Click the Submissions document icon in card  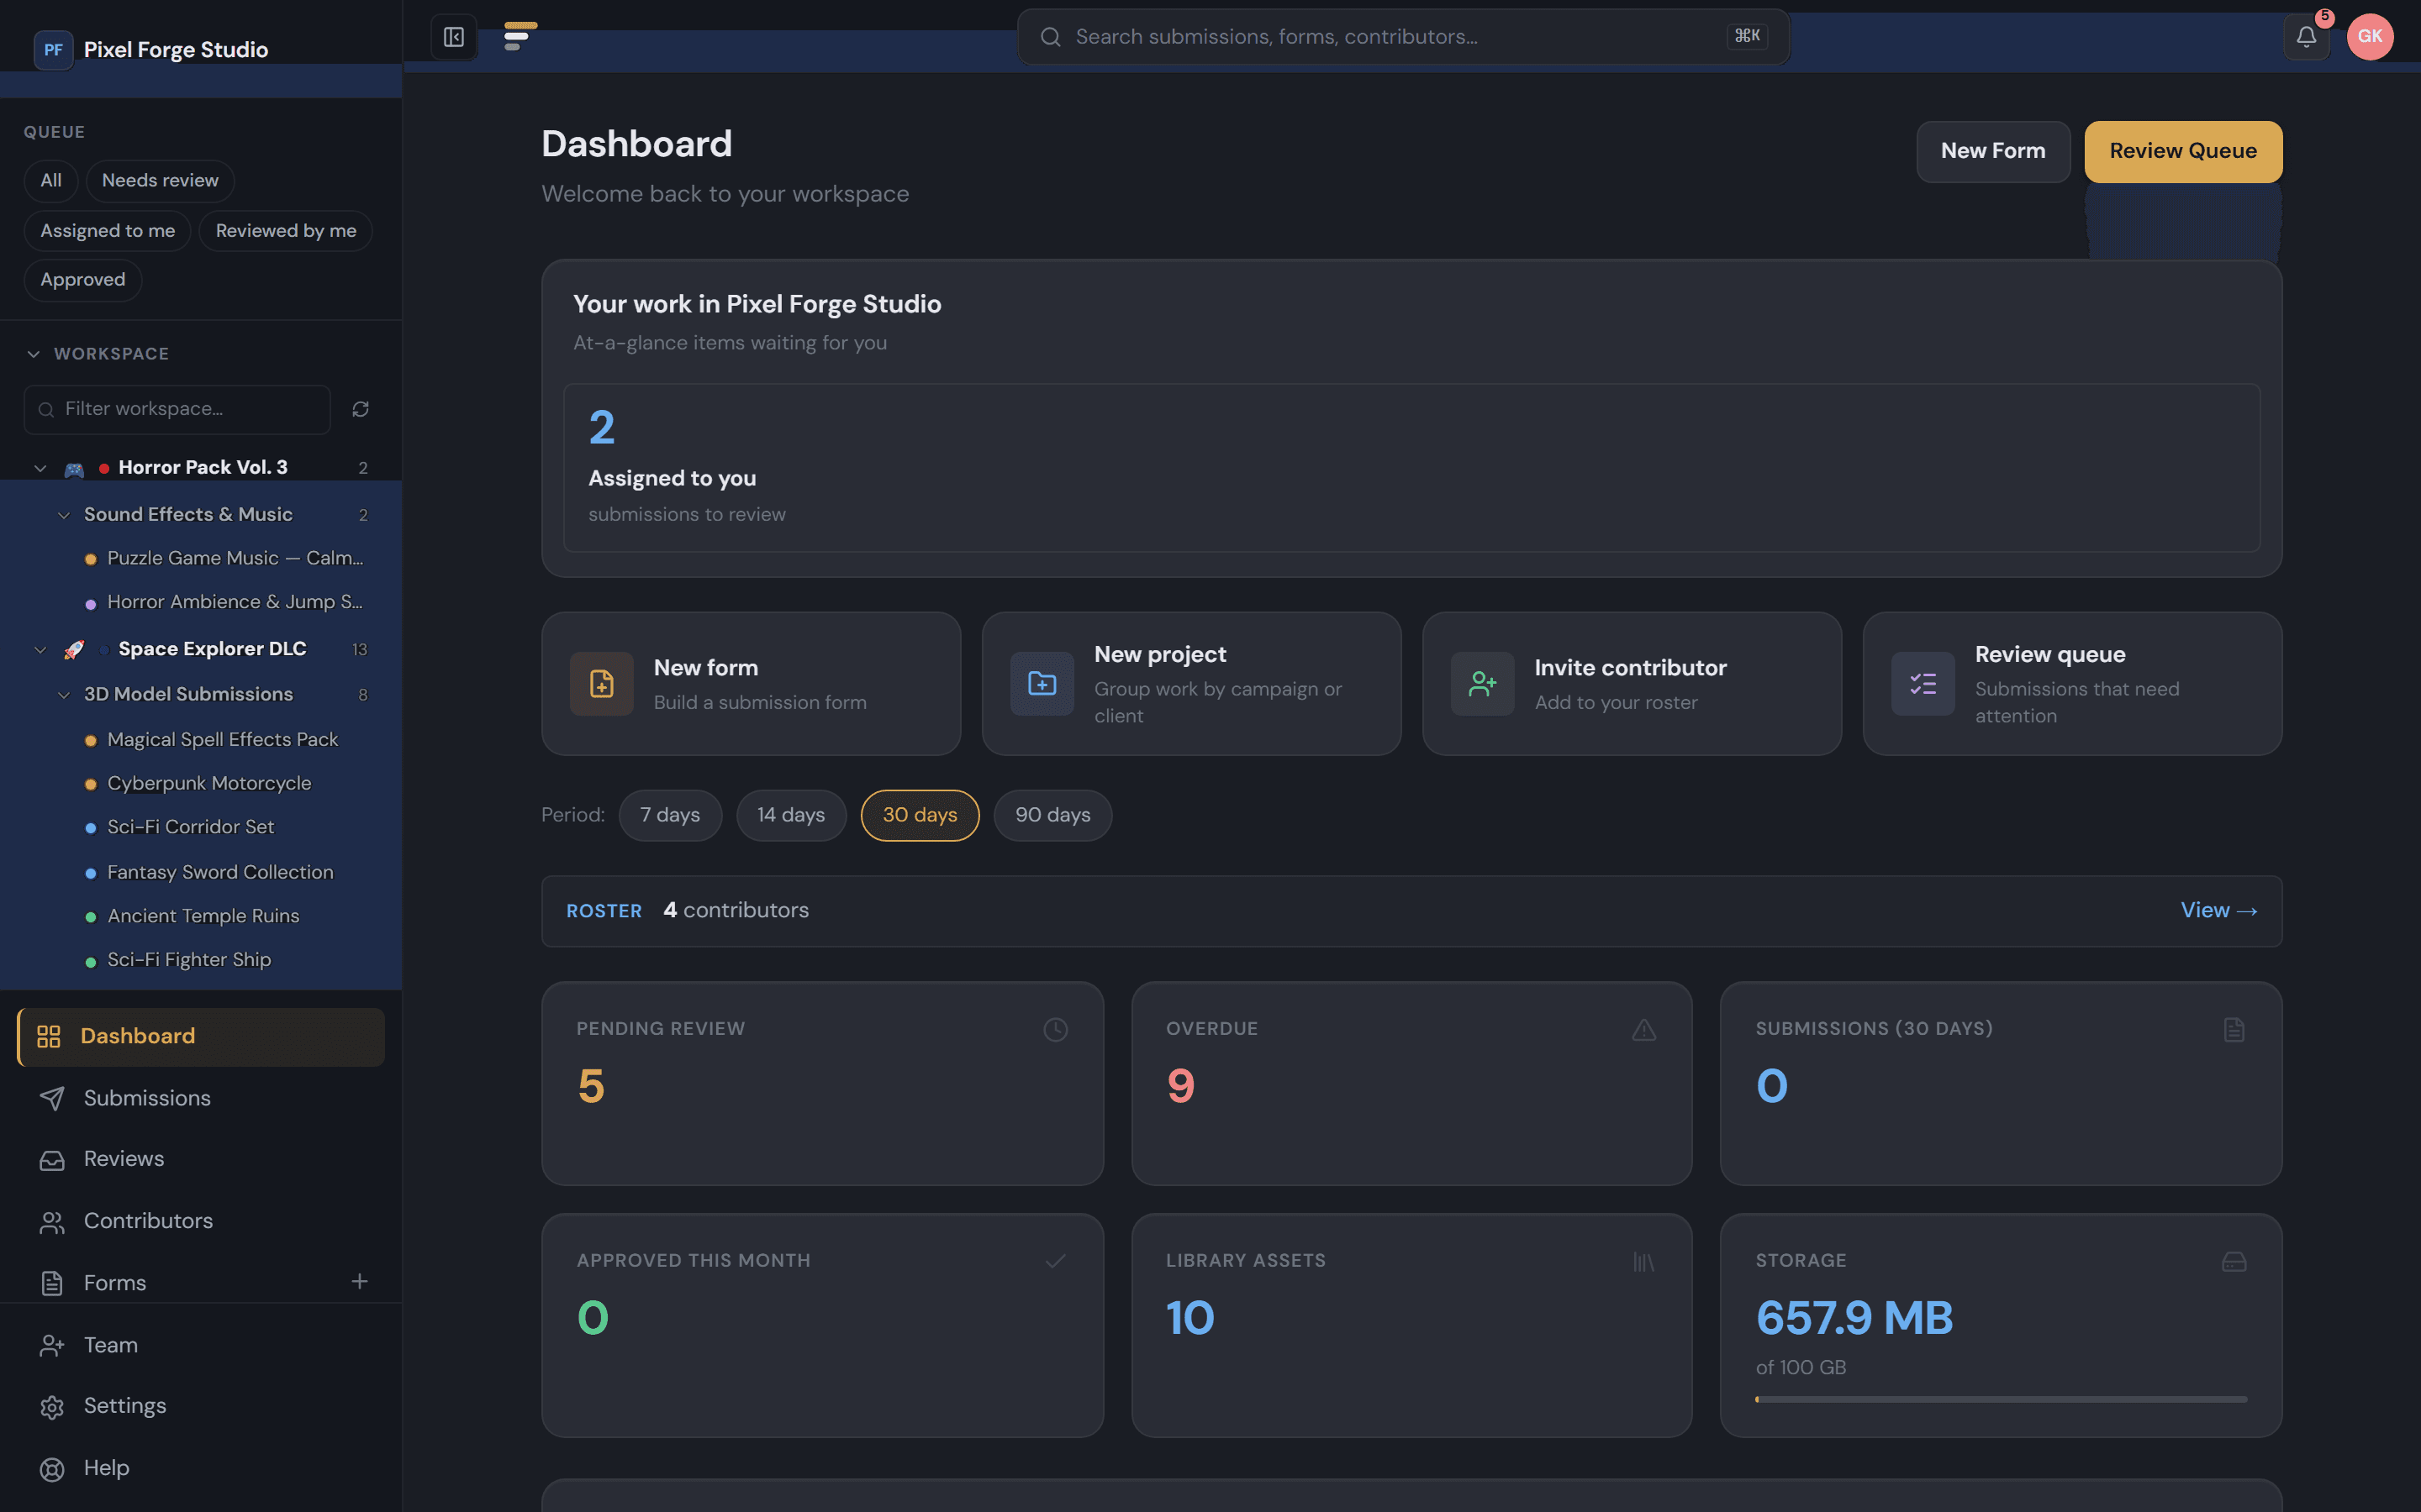[2234, 1029]
